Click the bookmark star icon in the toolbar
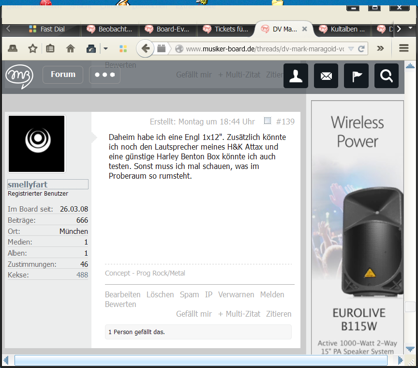Screen dimensions: 418x368 33,48
